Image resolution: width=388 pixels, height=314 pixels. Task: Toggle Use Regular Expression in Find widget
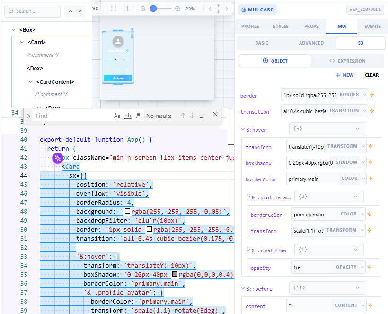(x=138, y=116)
